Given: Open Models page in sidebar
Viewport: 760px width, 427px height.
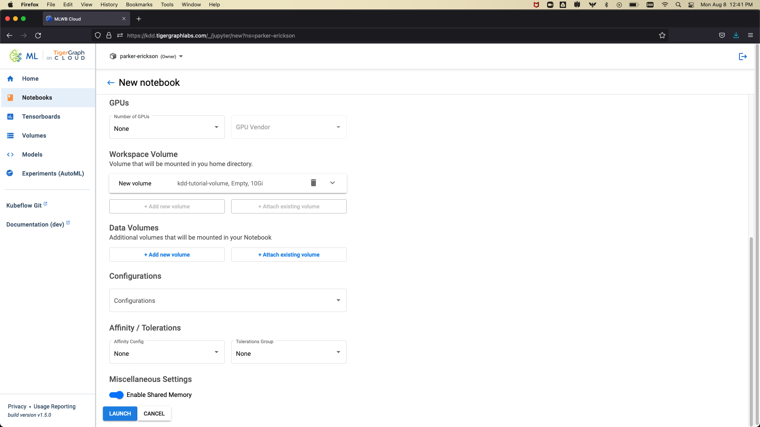Looking at the screenshot, I should click(32, 155).
